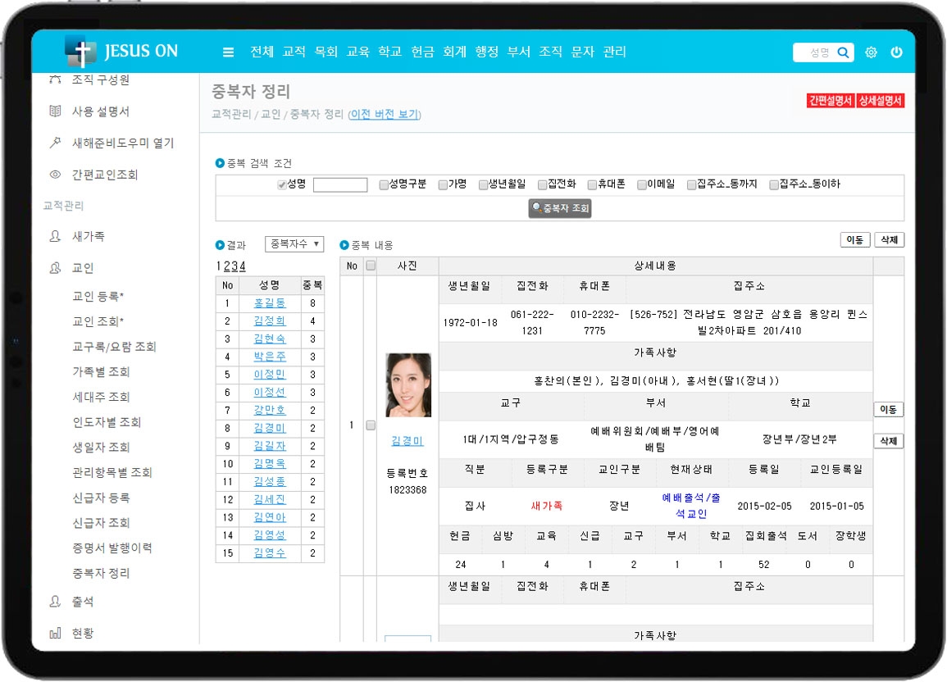Click the search magnifier icon in header
Screen dimensions: 947x682
click(x=843, y=52)
